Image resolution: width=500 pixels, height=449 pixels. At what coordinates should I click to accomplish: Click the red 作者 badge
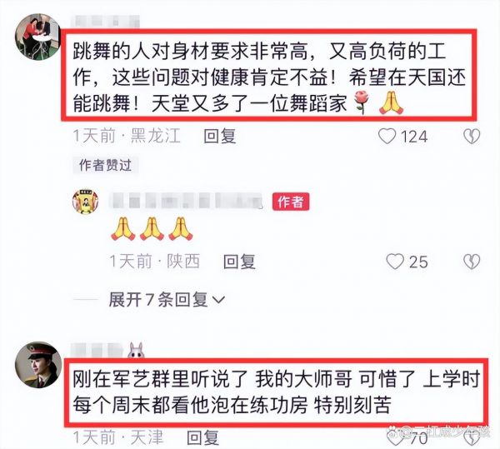291,202
